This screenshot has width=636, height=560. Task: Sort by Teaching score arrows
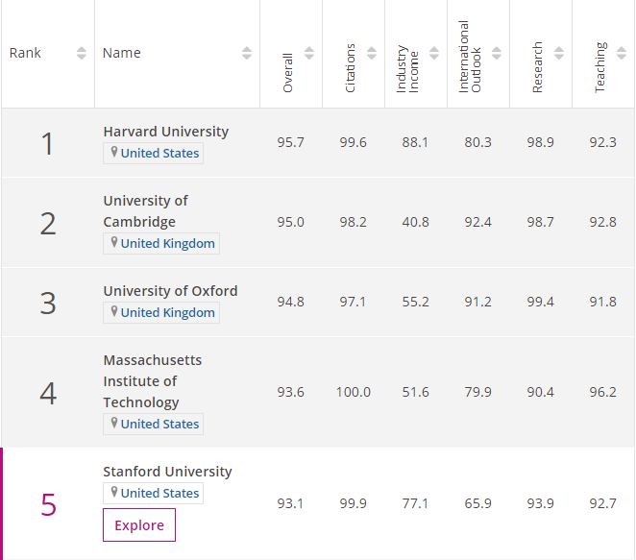point(621,53)
